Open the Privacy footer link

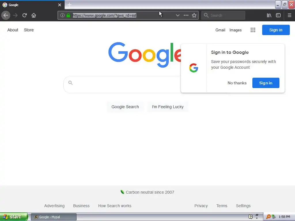coord(201,206)
